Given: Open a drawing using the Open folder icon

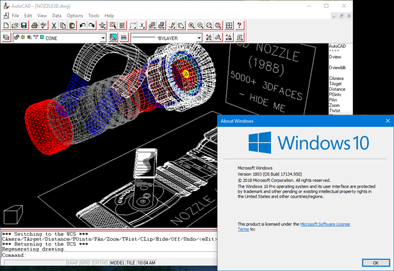Looking at the screenshot, I should (15, 26).
